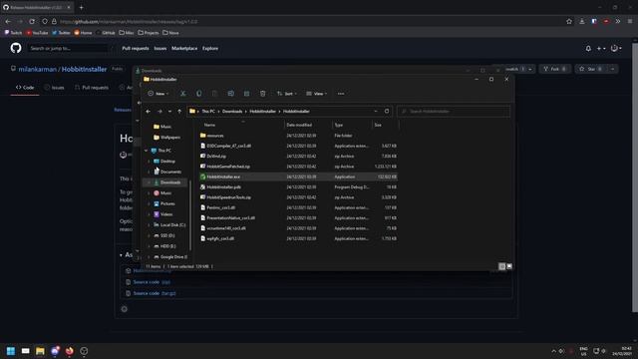Expand the Desktop node in the sidebar
The width and height of the screenshot is (638, 359).
[x=149, y=162]
